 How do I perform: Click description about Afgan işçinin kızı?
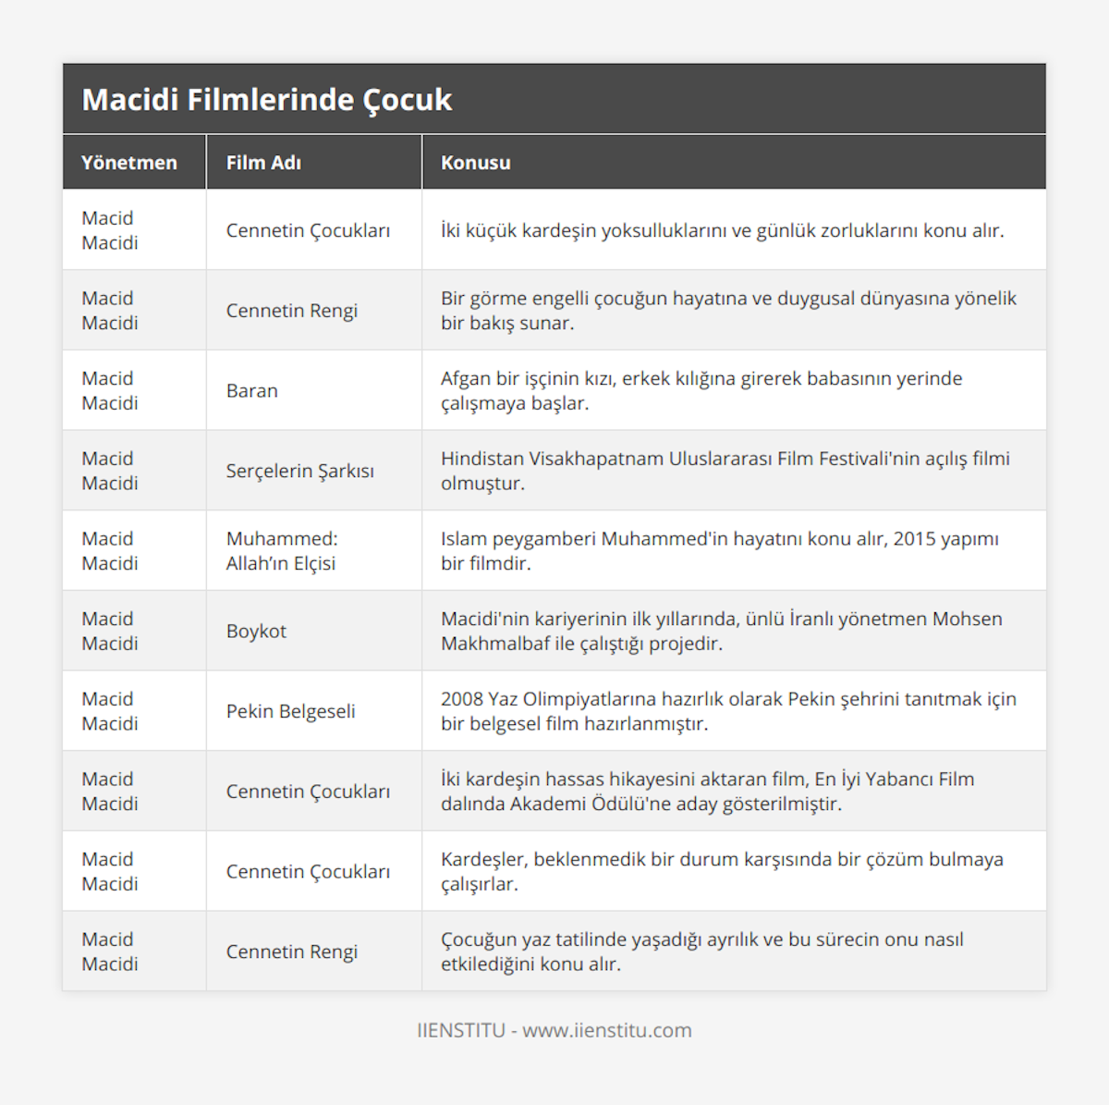click(701, 391)
